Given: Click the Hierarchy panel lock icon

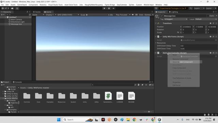Looking at the screenshot, I should pos(27,12).
